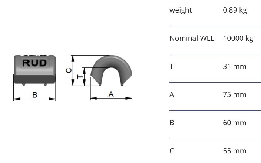Click the B row label in the table
261x163 pixels.
172,123
